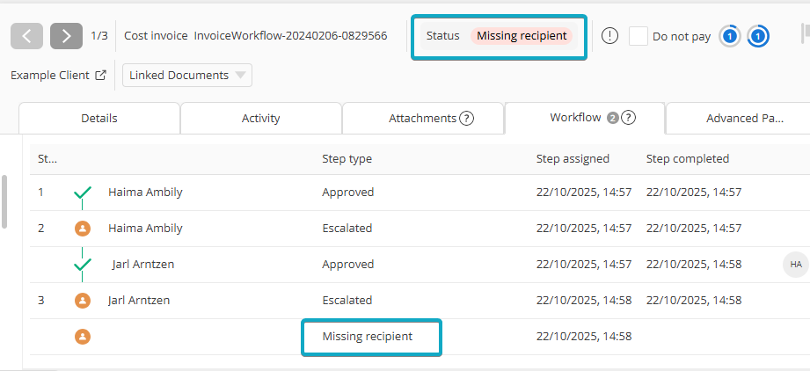The image size is (810, 371).
Task: Switch to the Details tab
Action: 99,119
